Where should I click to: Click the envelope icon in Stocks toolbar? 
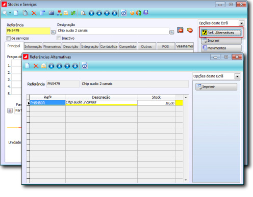(66, 13)
